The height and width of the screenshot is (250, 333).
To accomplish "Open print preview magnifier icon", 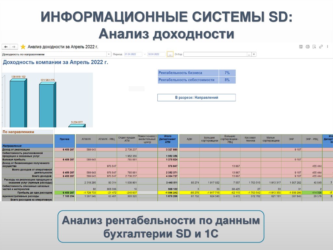I will pyautogui.click(x=314, y=47).
